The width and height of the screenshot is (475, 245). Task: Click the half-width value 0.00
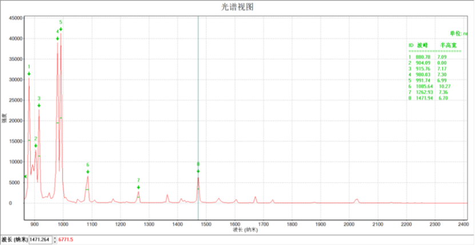point(442,63)
